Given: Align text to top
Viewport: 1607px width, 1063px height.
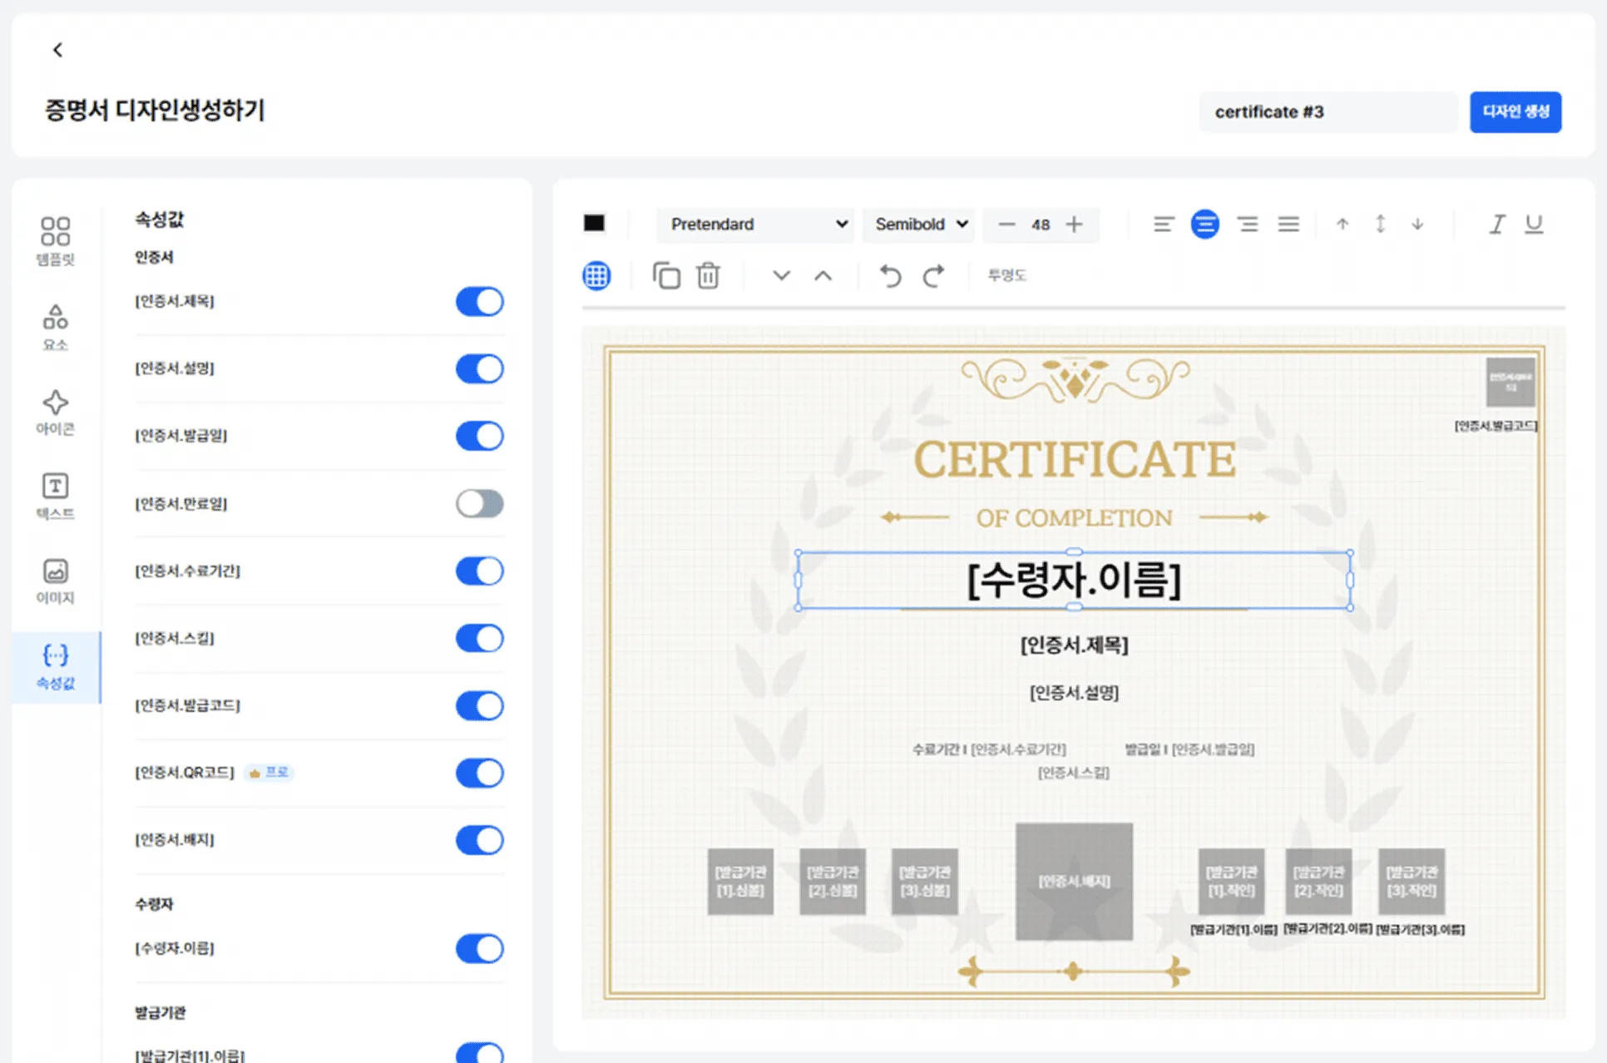Looking at the screenshot, I should 1342,225.
